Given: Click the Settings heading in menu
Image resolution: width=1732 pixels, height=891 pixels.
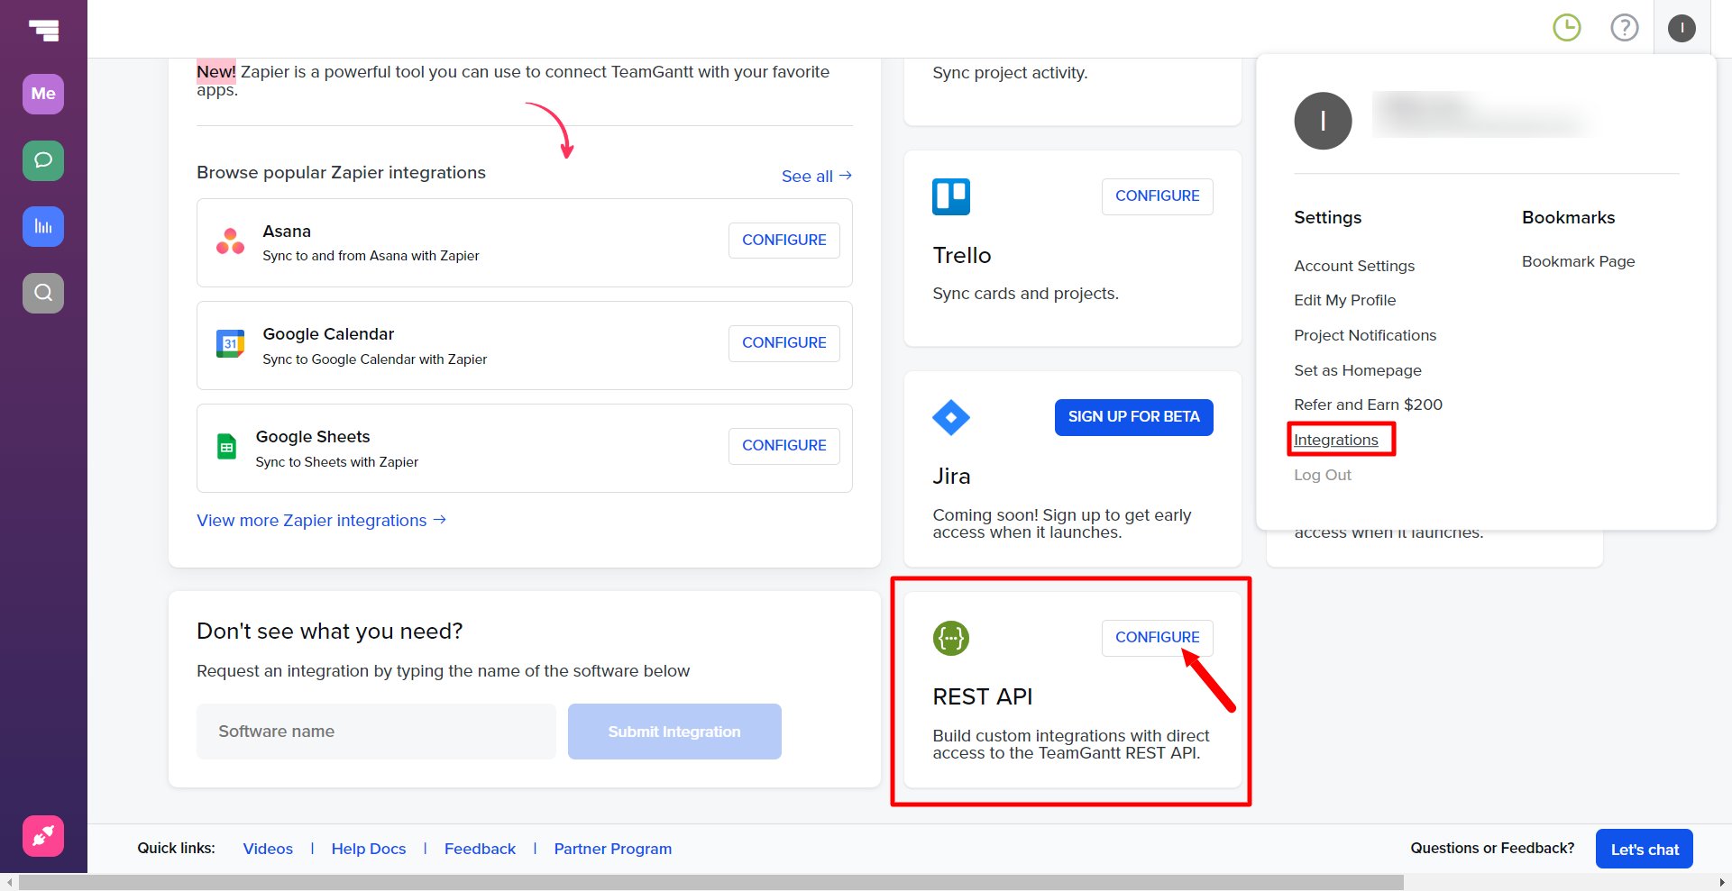Looking at the screenshot, I should click(x=1327, y=217).
